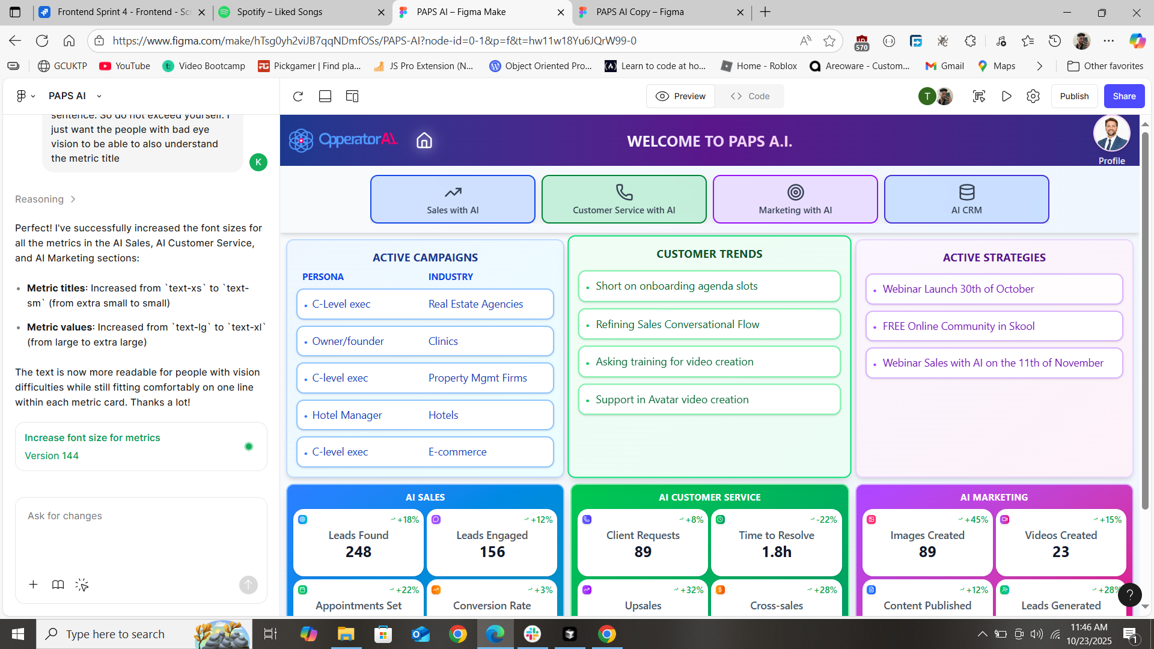Image resolution: width=1154 pixels, height=649 pixels.
Task: Open Figma Make settings gear
Action: [x=1033, y=96]
